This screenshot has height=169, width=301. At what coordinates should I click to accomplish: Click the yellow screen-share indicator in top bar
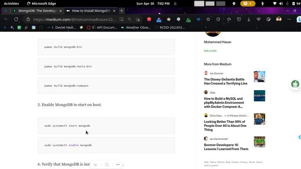coord(248,3)
